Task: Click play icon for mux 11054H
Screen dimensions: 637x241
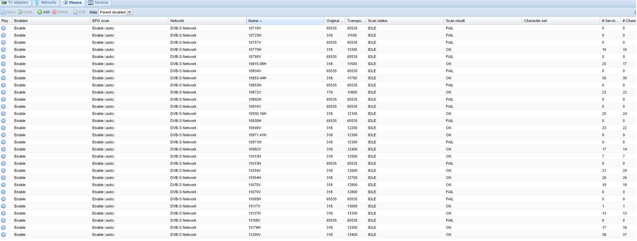Action: (x=3, y=178)
